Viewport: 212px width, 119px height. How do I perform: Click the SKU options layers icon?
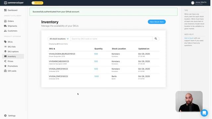pos(5,52)
